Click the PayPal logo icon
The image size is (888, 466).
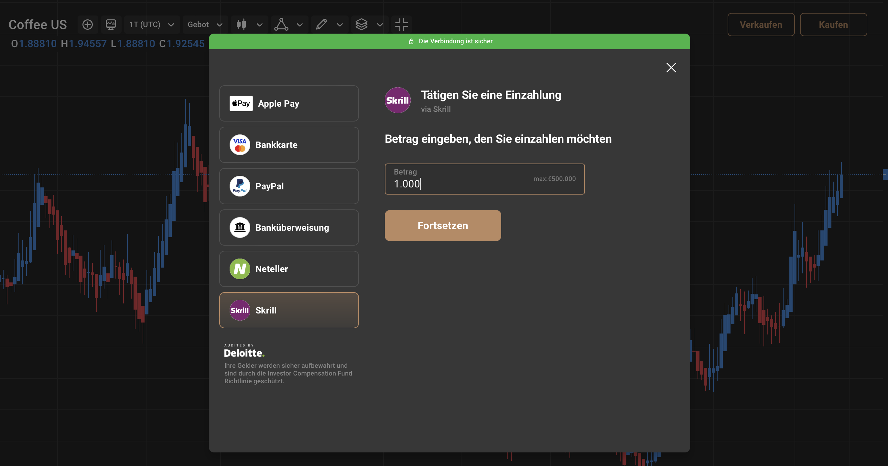point(240,186)
